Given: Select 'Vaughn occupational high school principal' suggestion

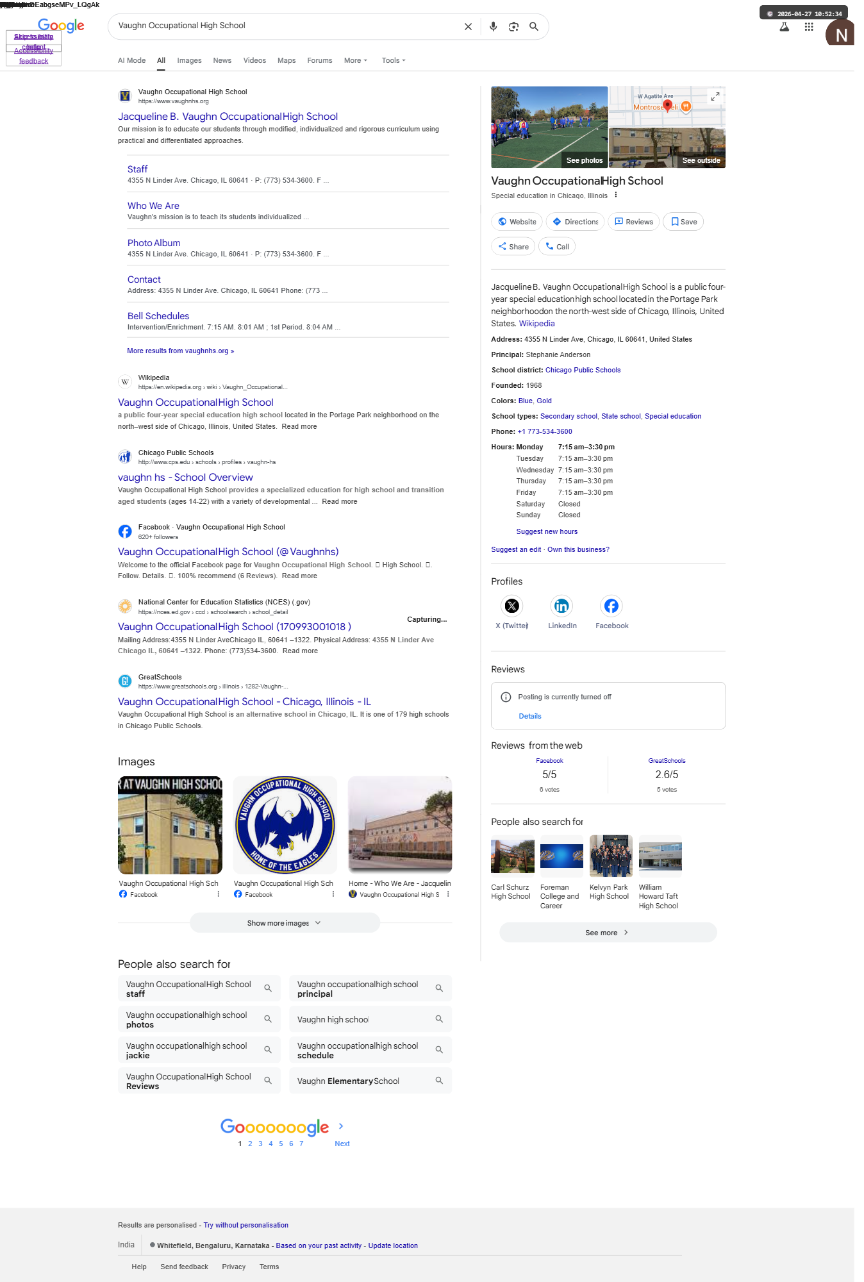Looking at the screenshot, I should pyautogui.click(x=370, y=988).
